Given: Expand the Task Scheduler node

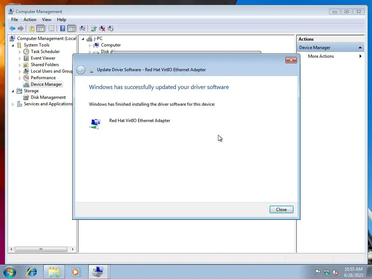Looking at the screenshot, I should [20, 52].
